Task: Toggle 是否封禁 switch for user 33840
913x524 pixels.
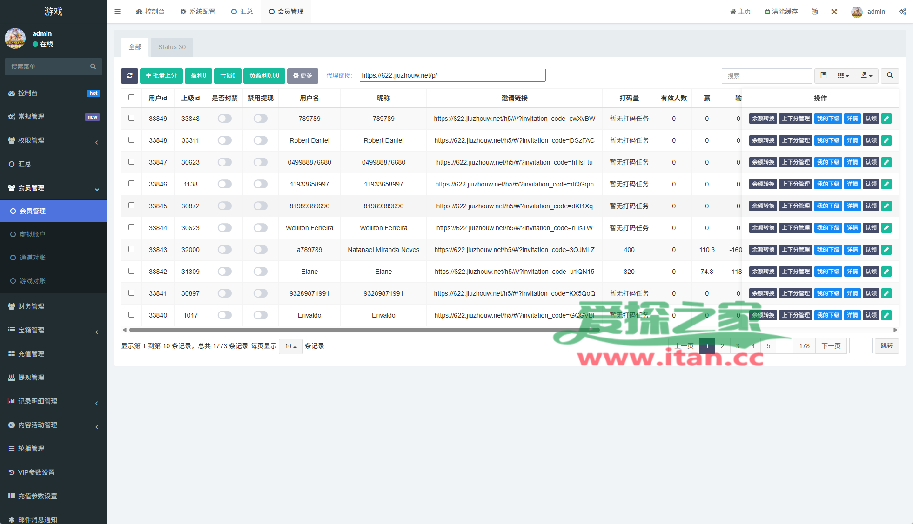Action: (x=225, y=315)
